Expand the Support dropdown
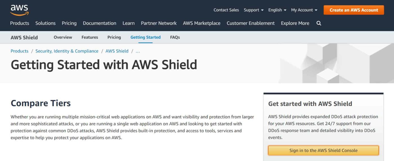 tap(254, 10)
